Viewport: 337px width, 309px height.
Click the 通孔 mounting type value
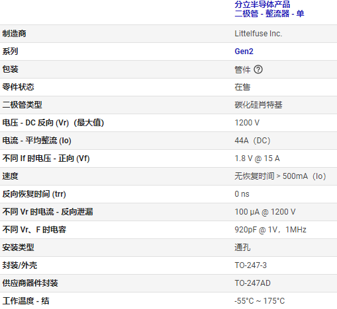(242, 248)
